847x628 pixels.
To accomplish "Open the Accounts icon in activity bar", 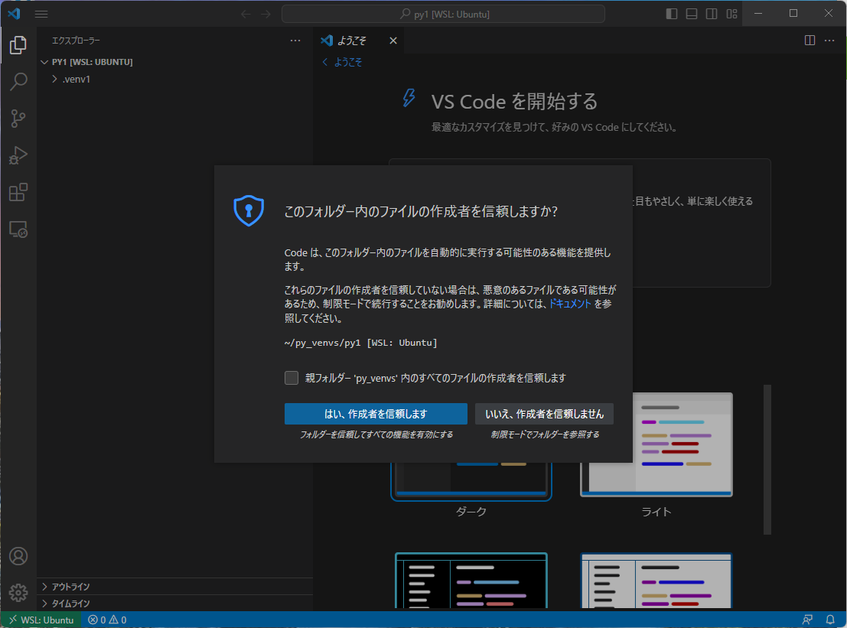I will [x=18, y=556].
